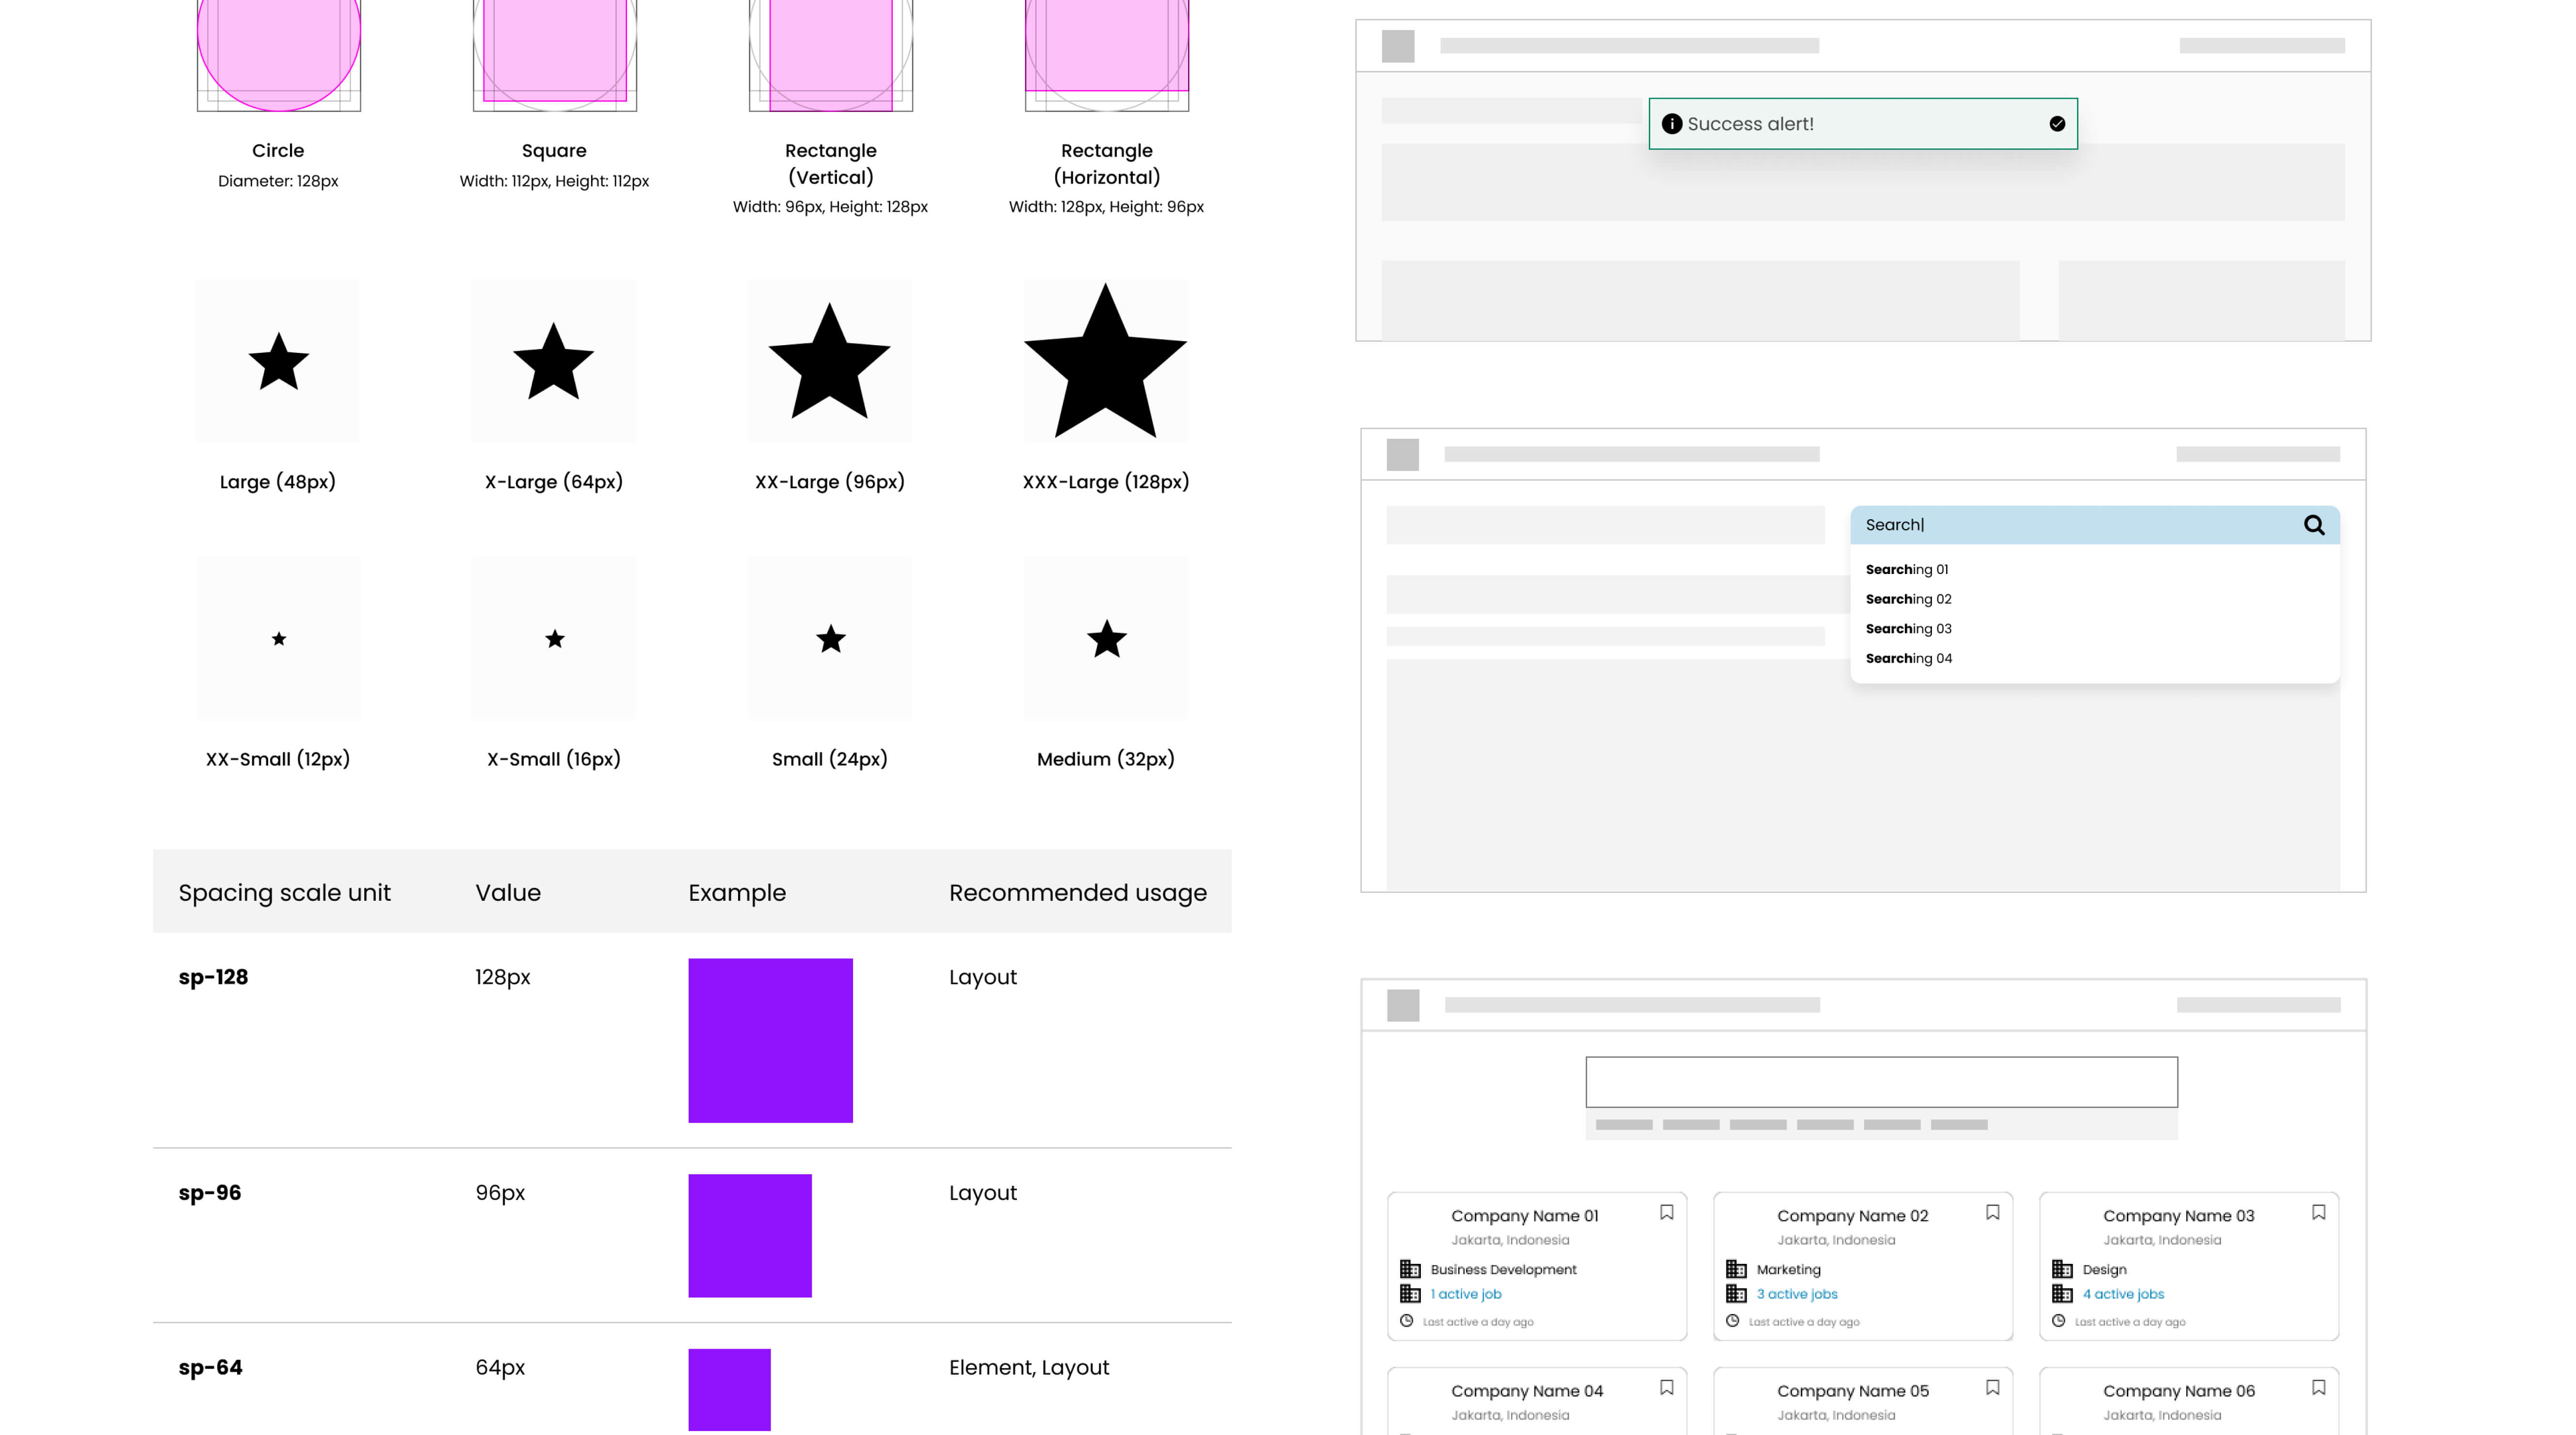Choose suggestion Searching 01
The height and width of the screenshot is (1435, 2576).
[1907, 569]
